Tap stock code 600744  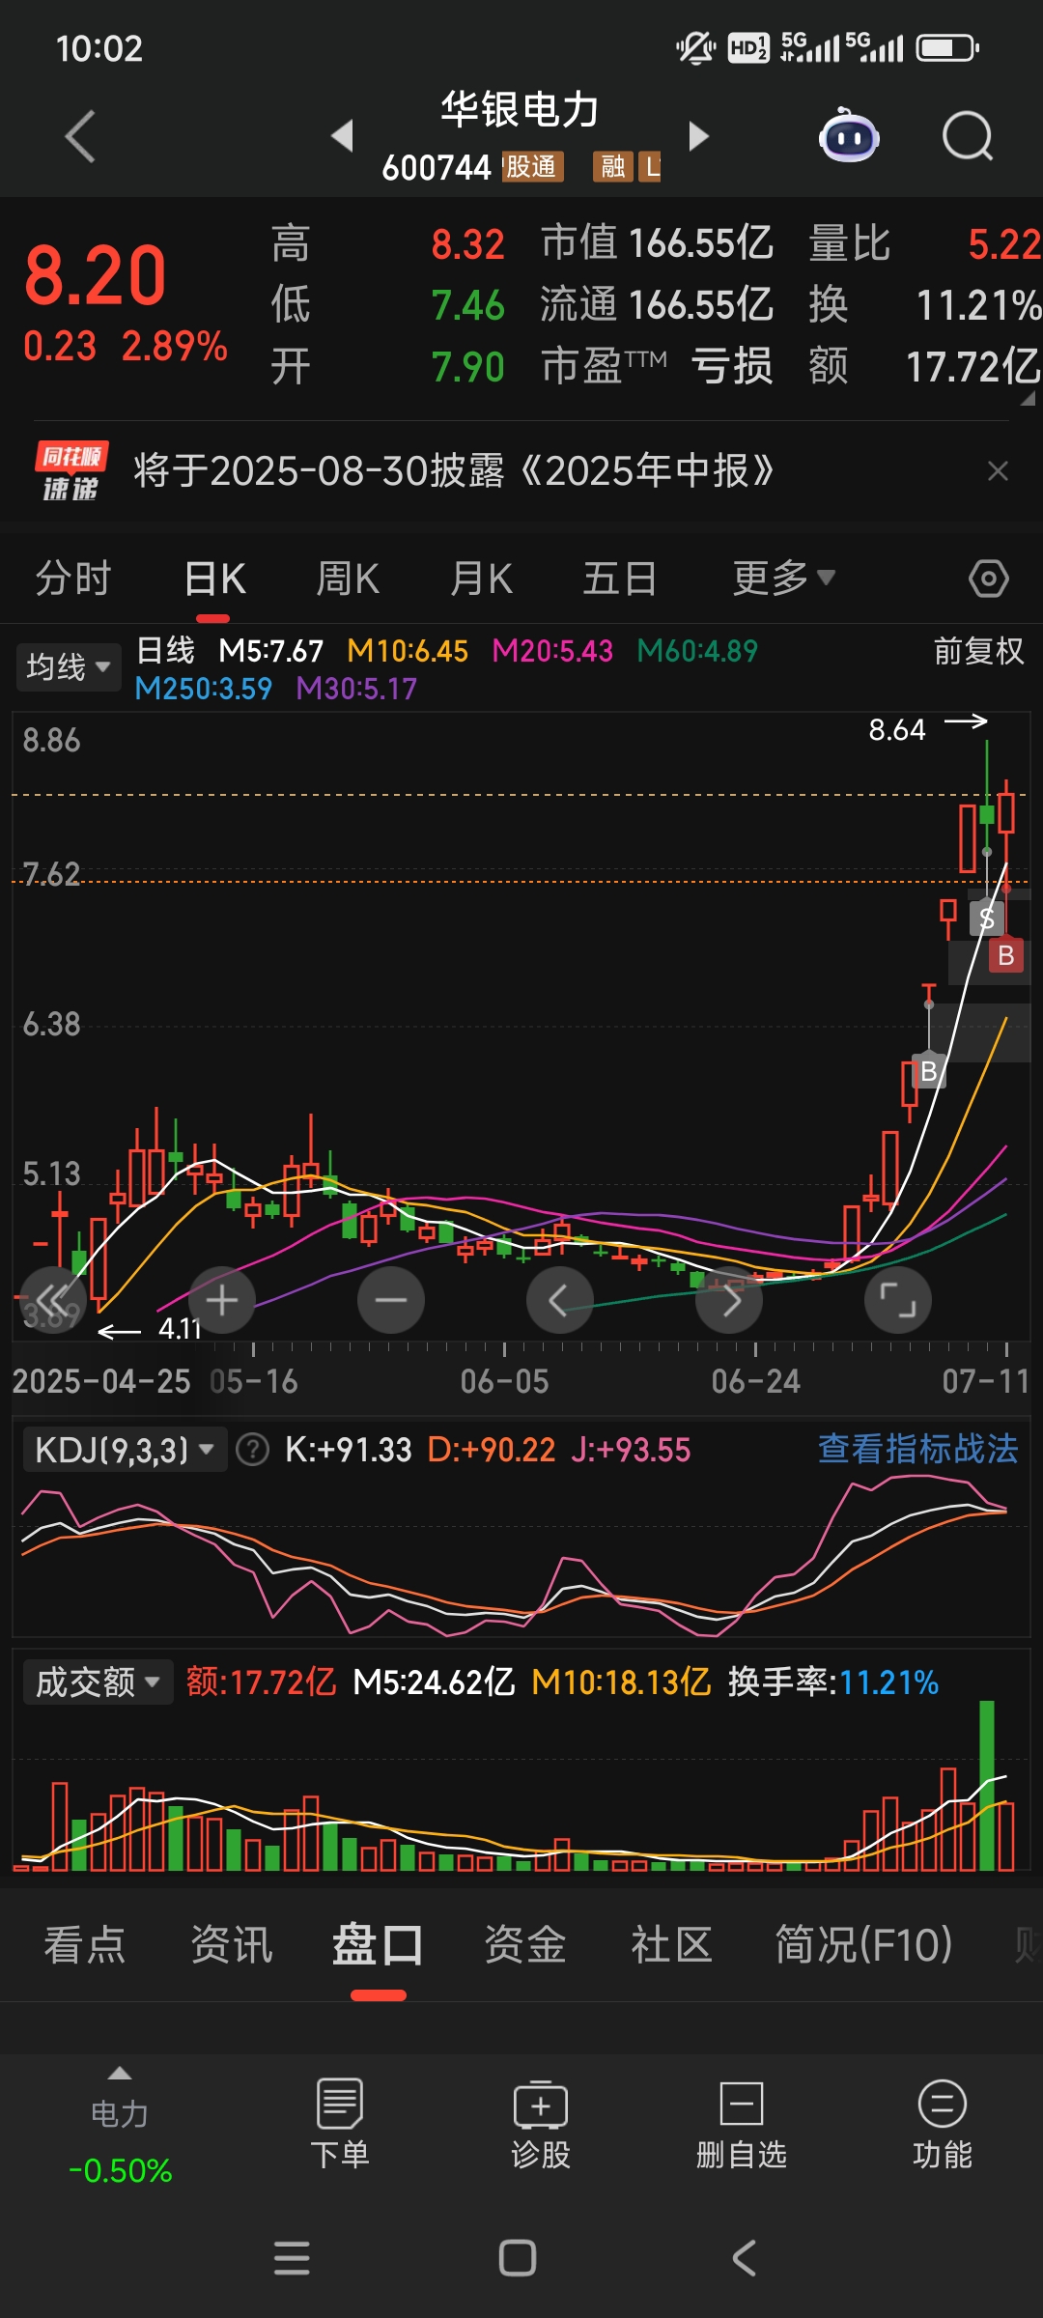click(437, 168)
